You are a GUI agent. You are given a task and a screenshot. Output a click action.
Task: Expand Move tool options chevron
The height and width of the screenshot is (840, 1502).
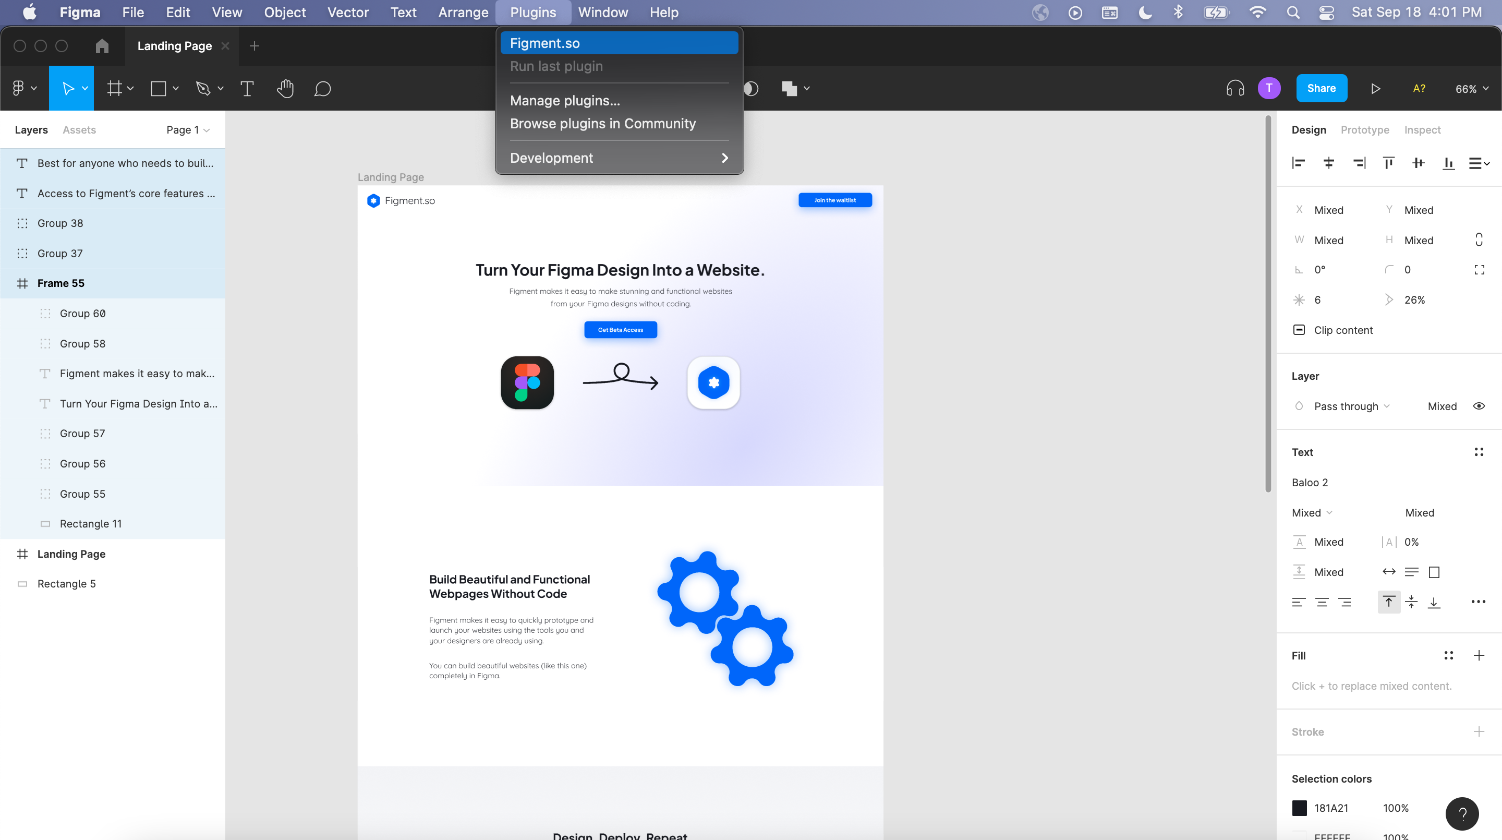tap(85, 88)
